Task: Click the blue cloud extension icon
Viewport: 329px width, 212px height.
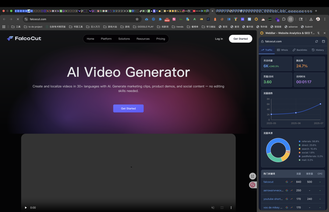Action: pos(147,19)
